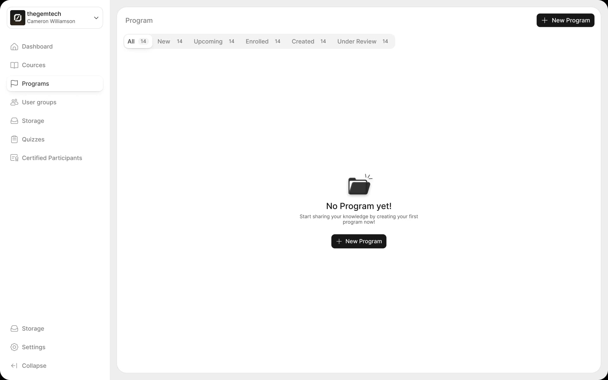Screen dimensions: 608x380
Task: Click the User groups people icon
Action: [x=14, y=102]
